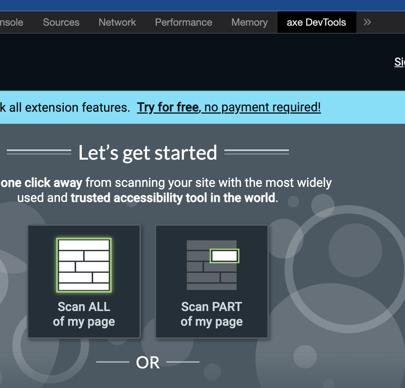Click the Scan PART of my page card label

pyautogui.click(x=212, y=314)
